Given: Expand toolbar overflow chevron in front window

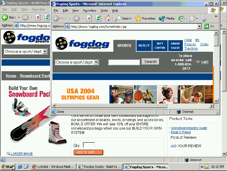Looking at the screenshot, I should [216, 16].
